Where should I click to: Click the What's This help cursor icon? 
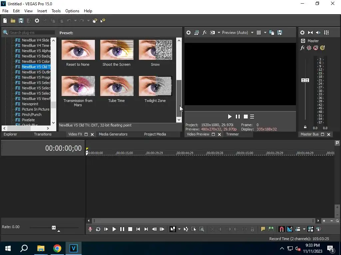pos(103,21)
